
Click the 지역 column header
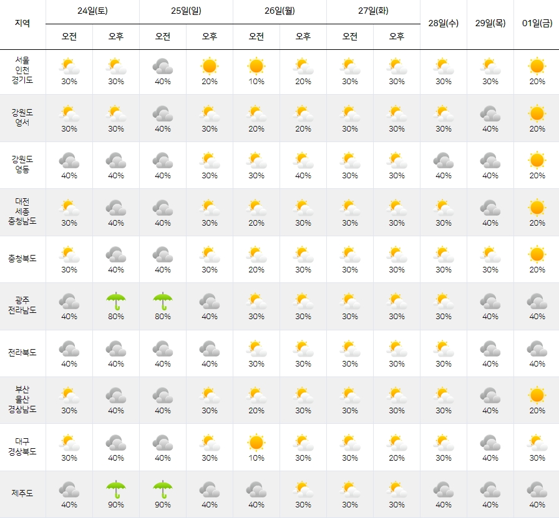[x=22, y=24]
